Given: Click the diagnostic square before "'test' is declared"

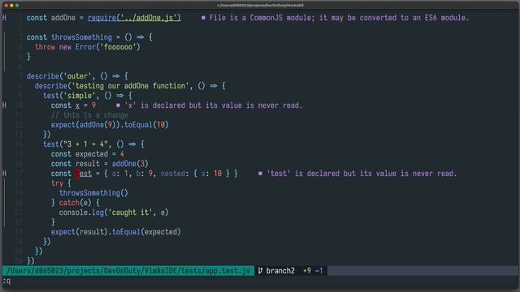Looking at the screenshot, I should pos(260,173).
